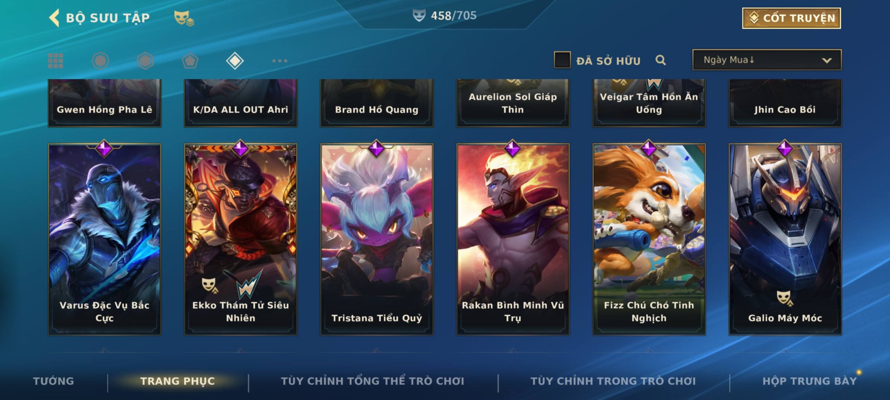
Task: Go back using the Bộ Sưu Tập arrow
Action: tap(55, 18)
